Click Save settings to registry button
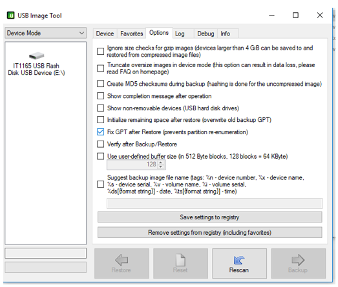 click(210, 217)
